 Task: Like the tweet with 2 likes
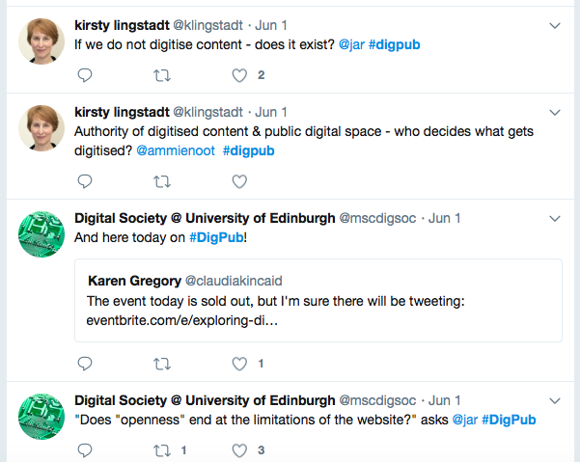point(239,75)
